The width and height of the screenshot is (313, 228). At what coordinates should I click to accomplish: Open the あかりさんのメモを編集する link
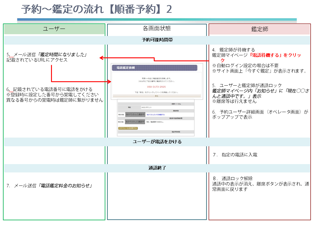(x=155, y=114)
